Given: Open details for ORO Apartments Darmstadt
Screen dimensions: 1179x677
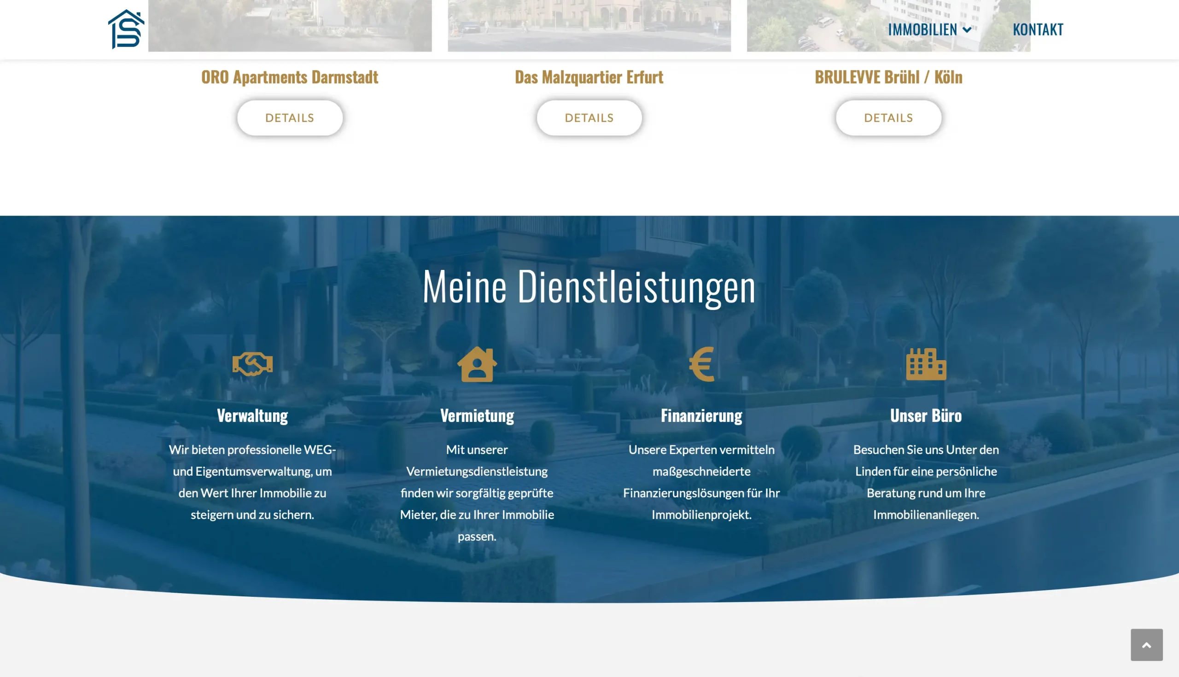Looking at the screenshot, I should (x=290, y=118).
